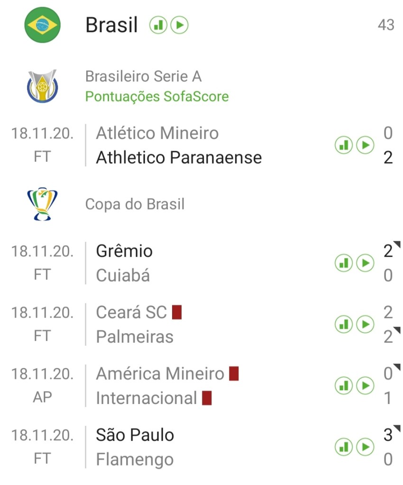403x485 pixels.
Task: Select the Copa do Brasil competition name
Action: (x=135, y=204)
